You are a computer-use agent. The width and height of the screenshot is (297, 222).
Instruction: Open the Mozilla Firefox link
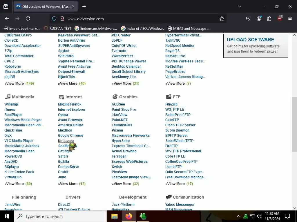[x=70, y=104]
